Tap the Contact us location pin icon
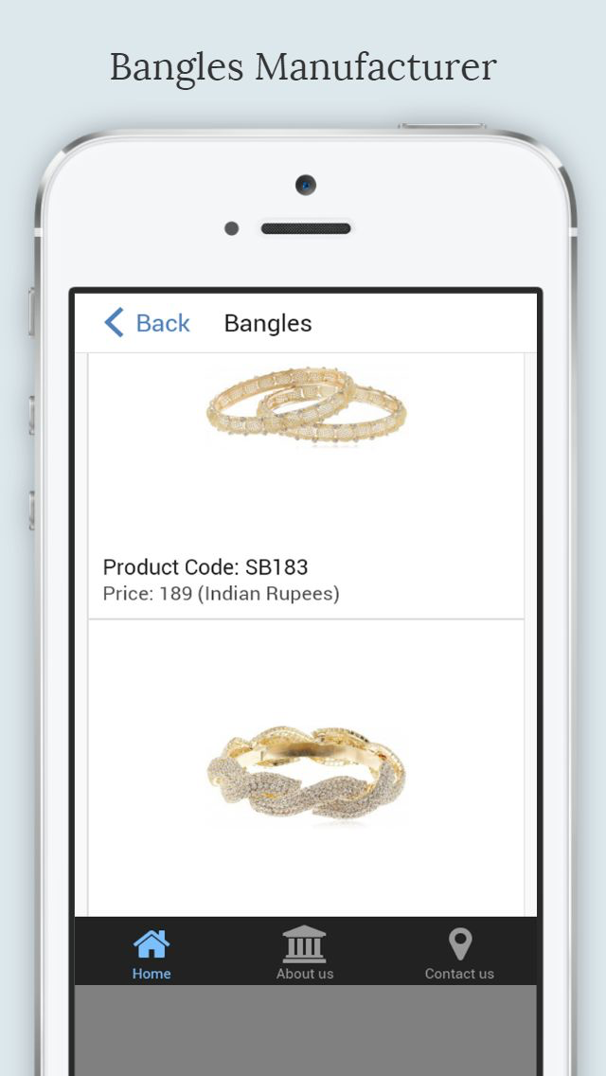This screenshot has width=606, height=1076. [460, 944]
